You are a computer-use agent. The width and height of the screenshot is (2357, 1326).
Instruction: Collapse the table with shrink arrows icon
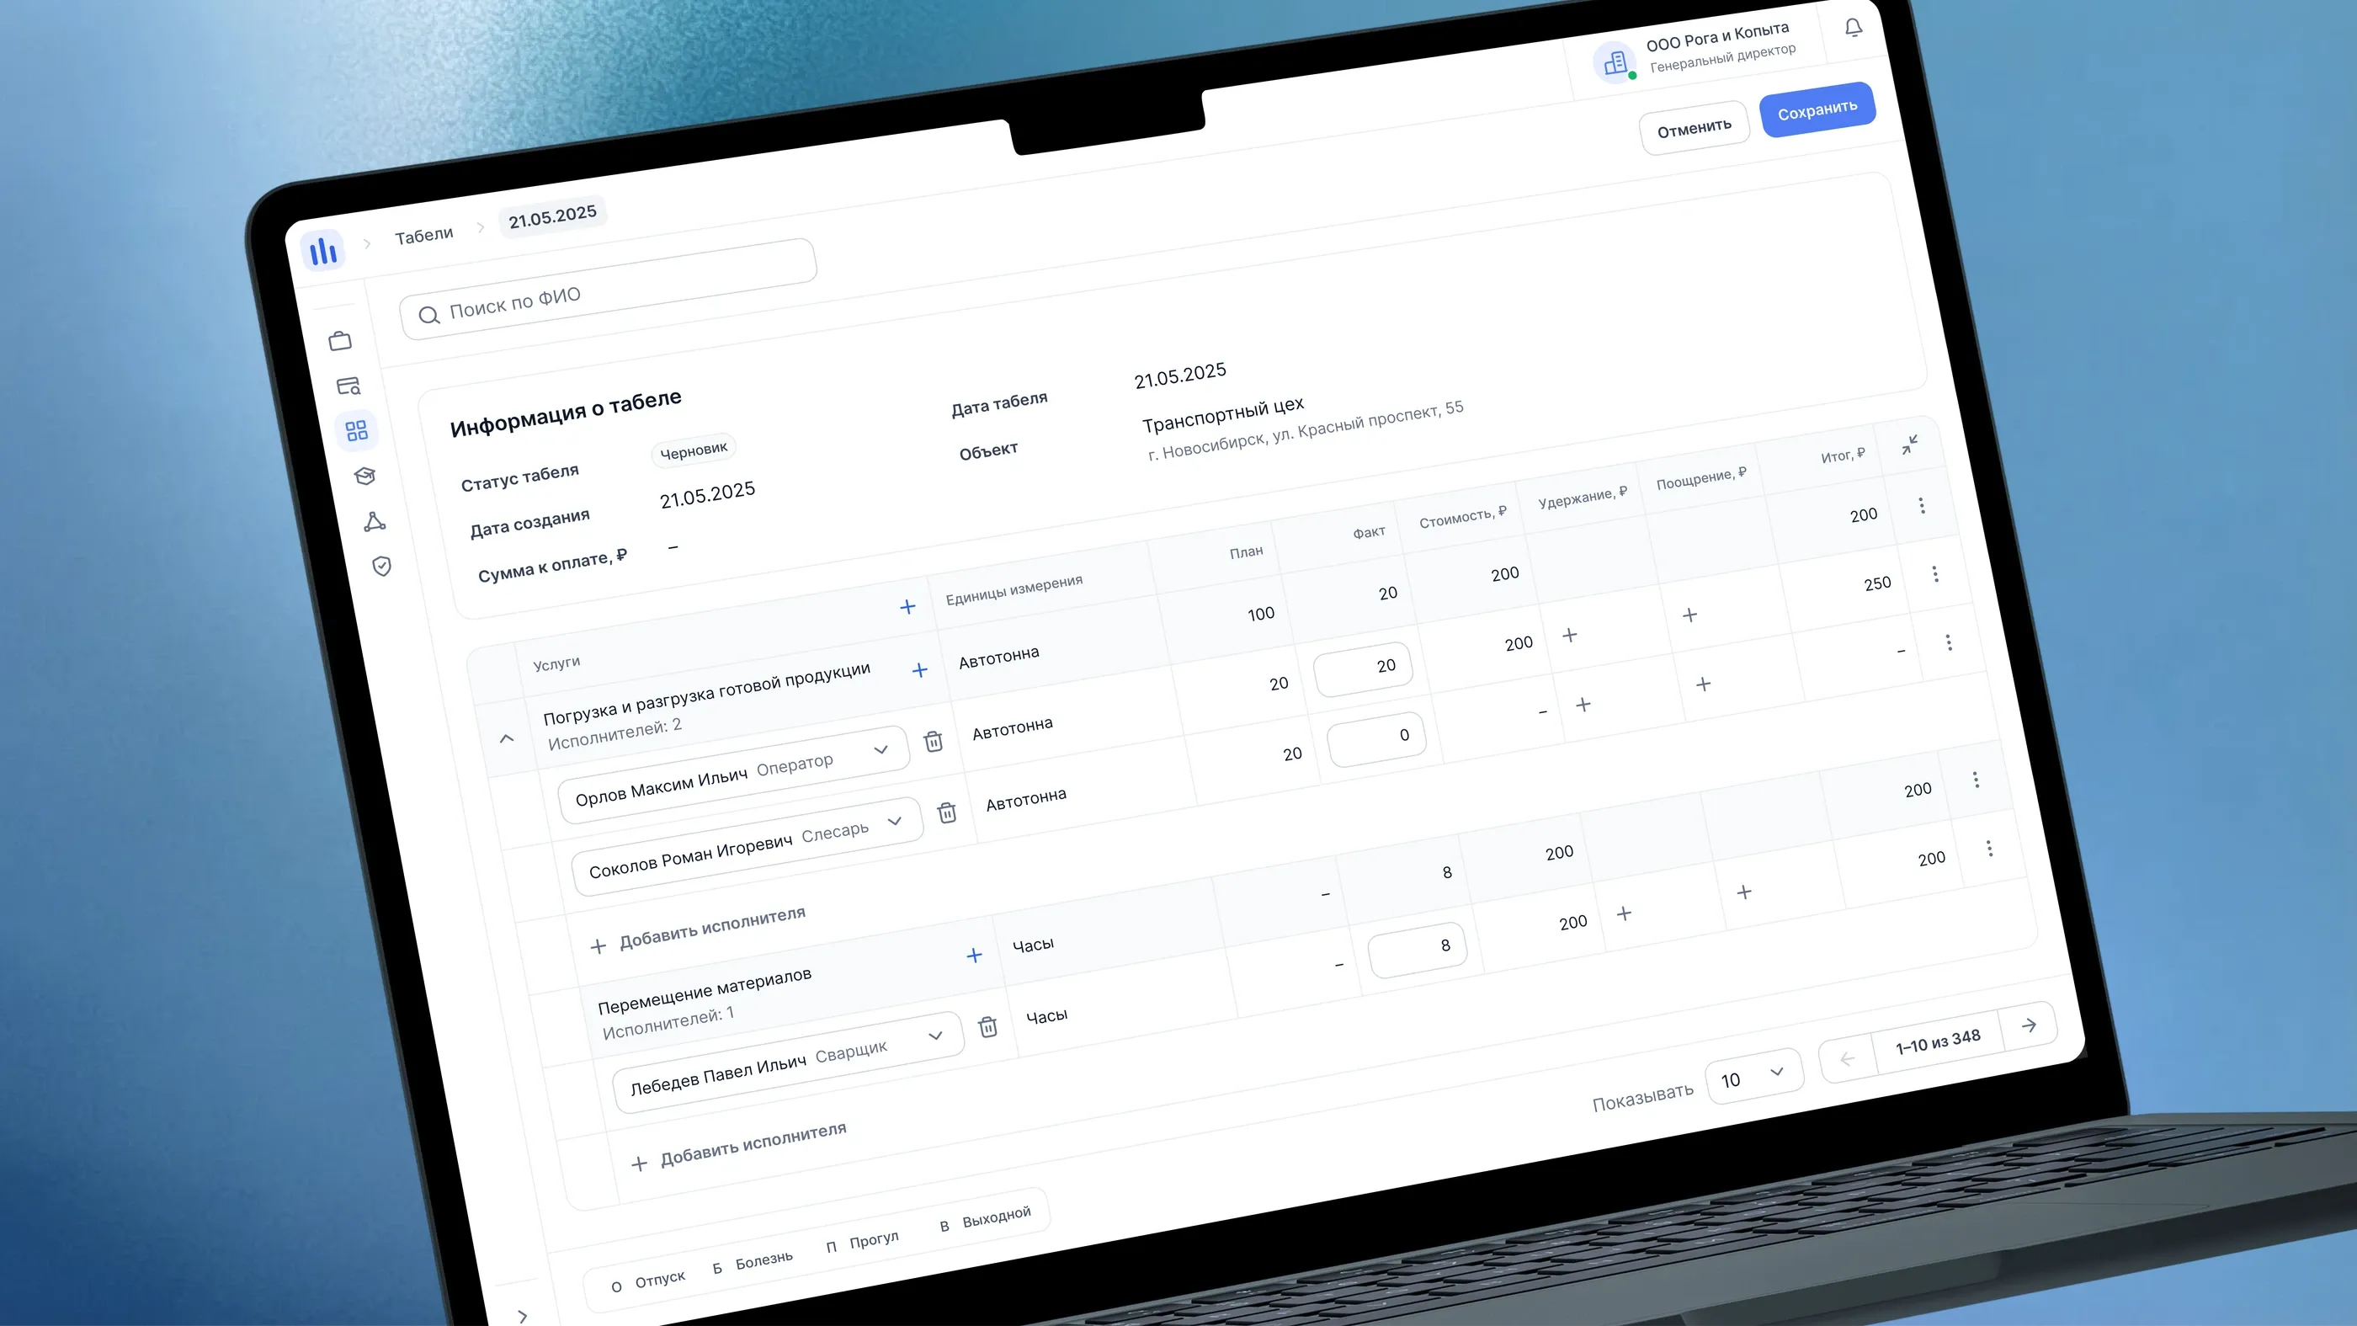point(1909,445)
